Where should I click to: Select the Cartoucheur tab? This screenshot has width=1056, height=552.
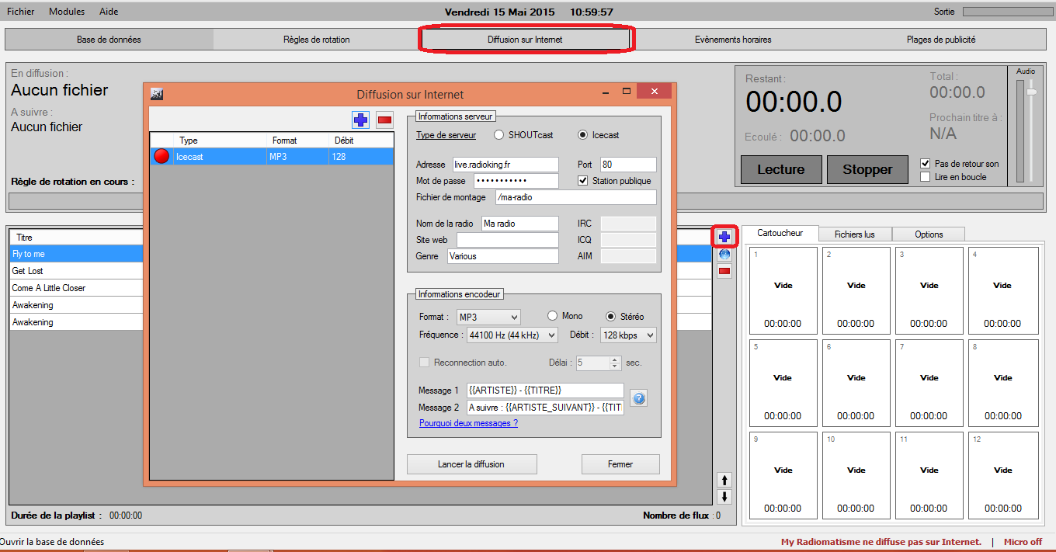[x=780, y=233]
